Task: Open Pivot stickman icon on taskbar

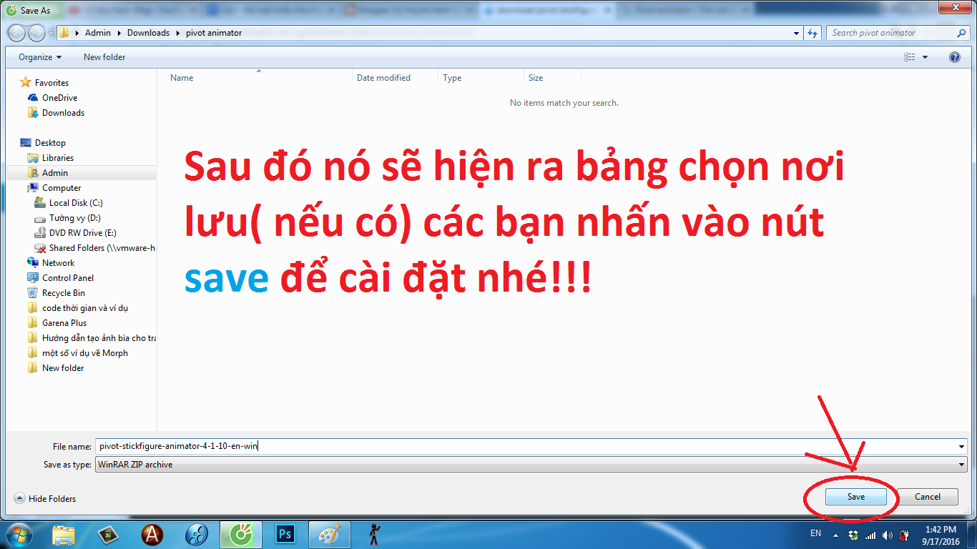Action: (x=374, y=535)
